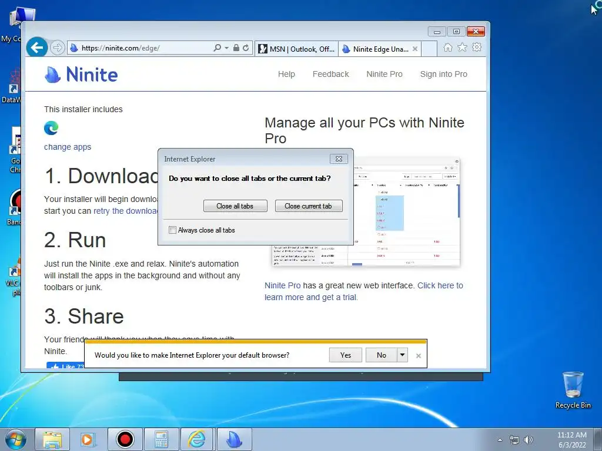The width and height of the screenshot is (602, 451).
Task: Click the Home icon in Internet Explorer
Action: pyautogui.click(x=447, y=48)
